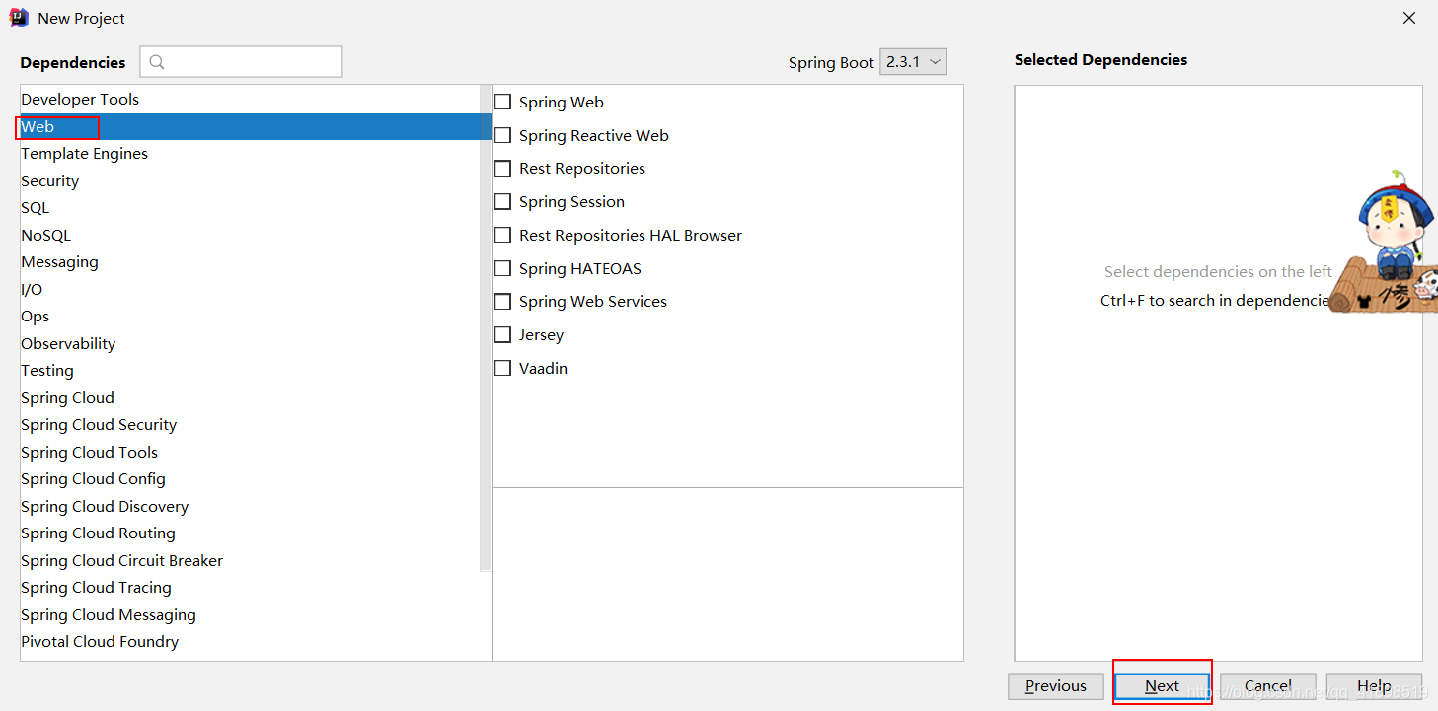Open Spring Cloud Config category
Viewport: 1438px width, 711px height.
[x=251, y=479]
